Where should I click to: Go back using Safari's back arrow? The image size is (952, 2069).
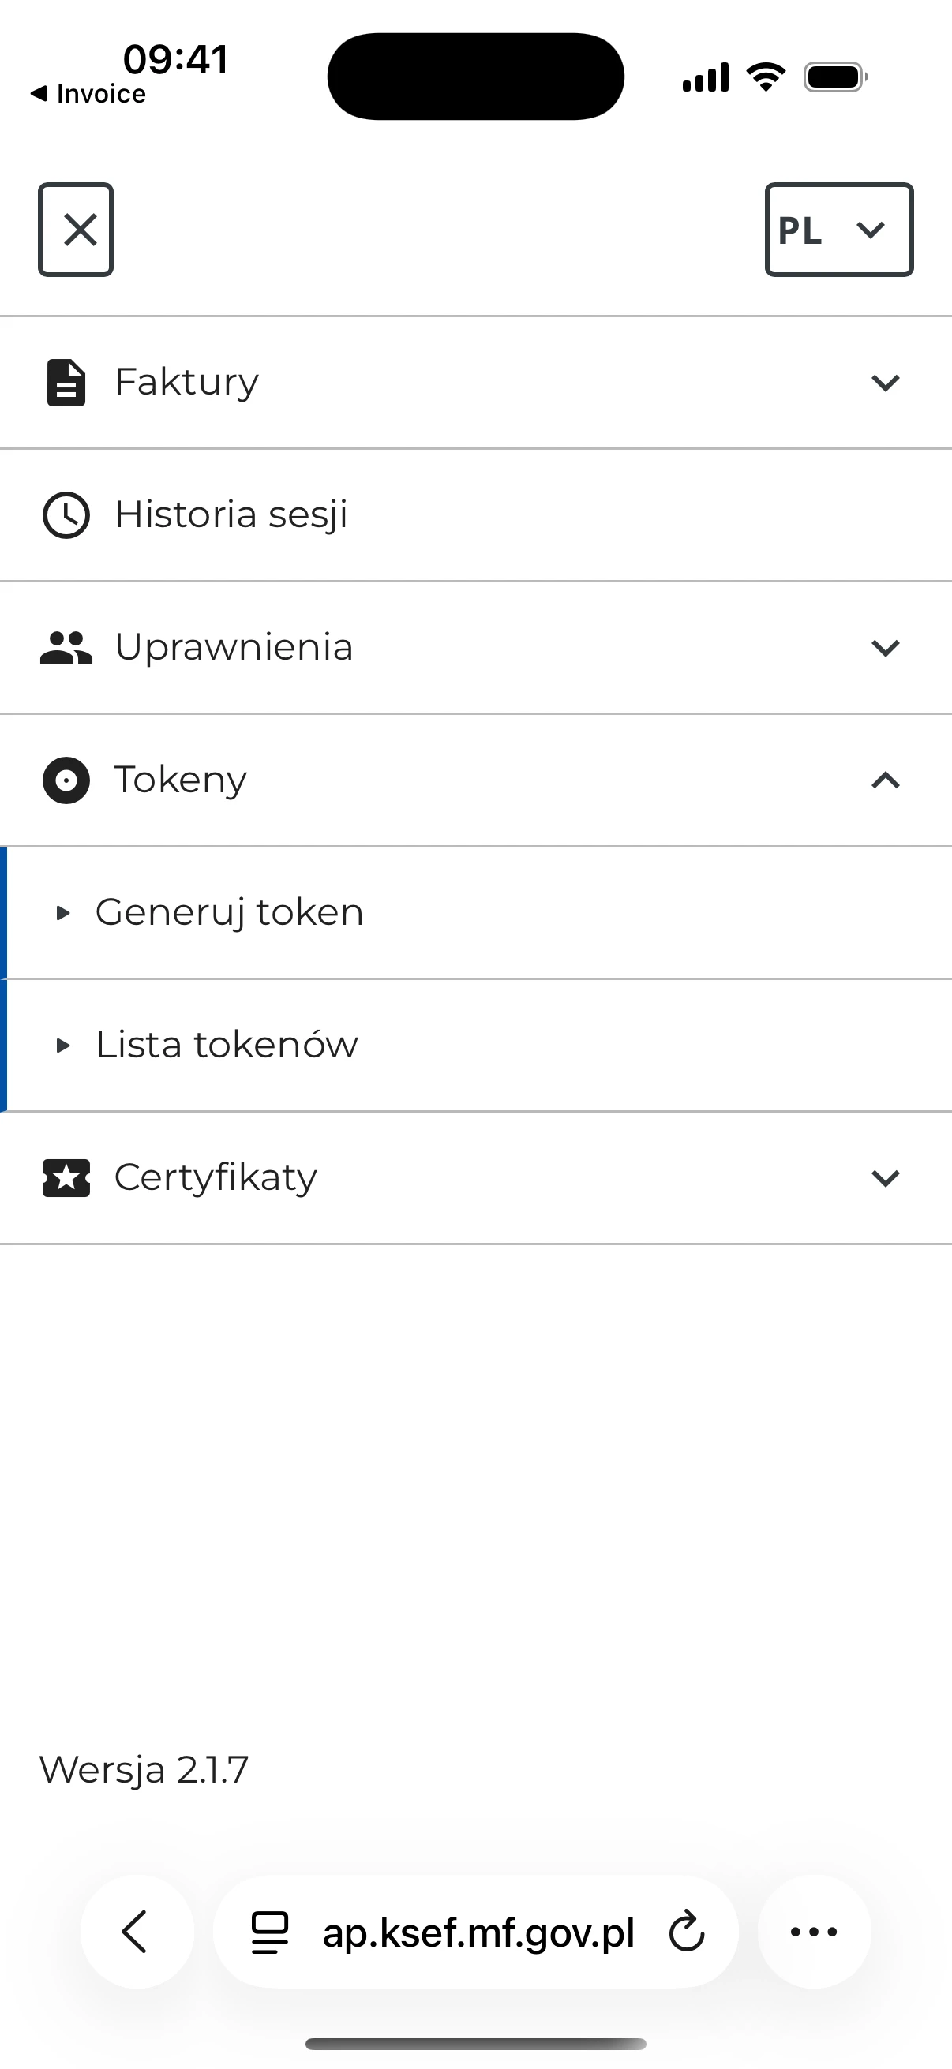137,1932
